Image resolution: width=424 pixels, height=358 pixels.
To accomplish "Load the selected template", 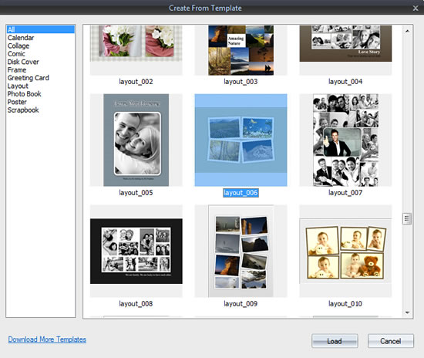I will (335, 341).
